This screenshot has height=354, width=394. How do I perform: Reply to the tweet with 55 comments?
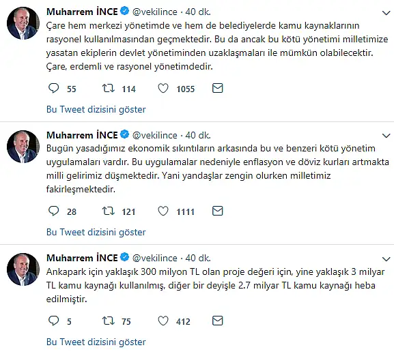(53, 89)
